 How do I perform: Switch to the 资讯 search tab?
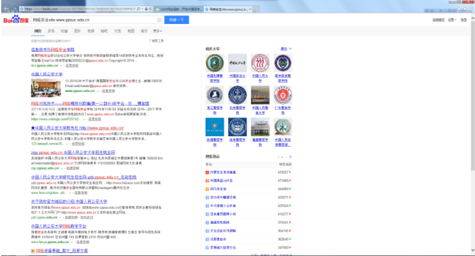tap(51, 31)
